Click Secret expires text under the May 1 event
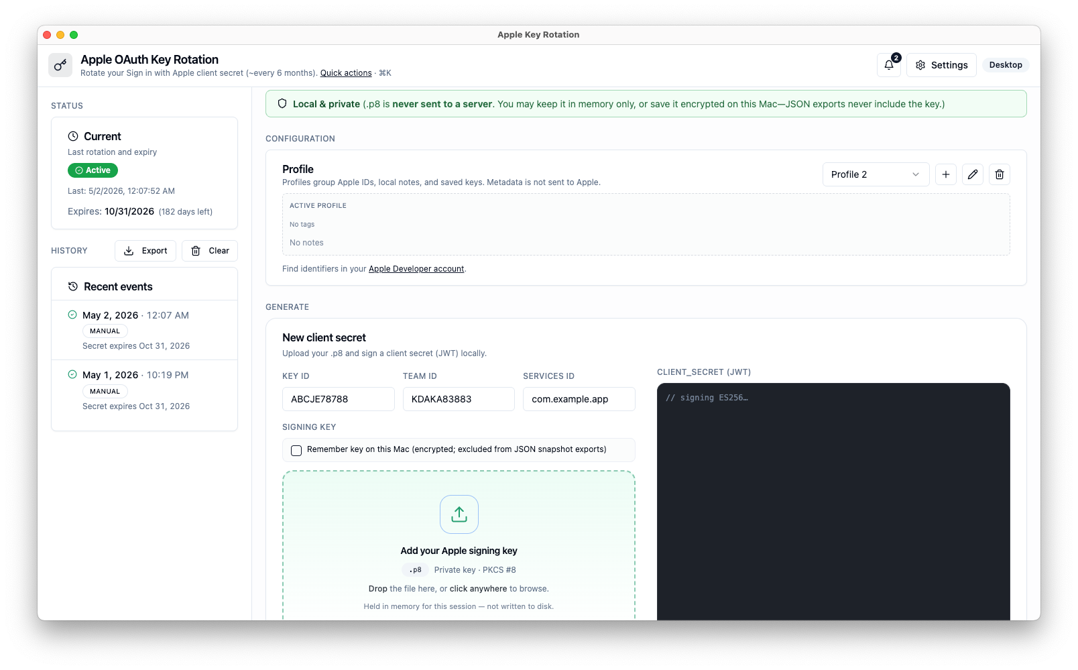This screenshot has height=670, width=1078. [136, 406]
